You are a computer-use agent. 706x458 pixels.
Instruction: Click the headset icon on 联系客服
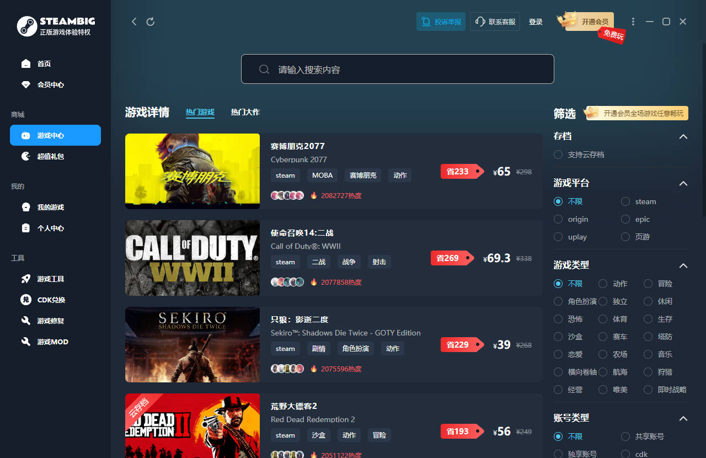coord(480,22)
